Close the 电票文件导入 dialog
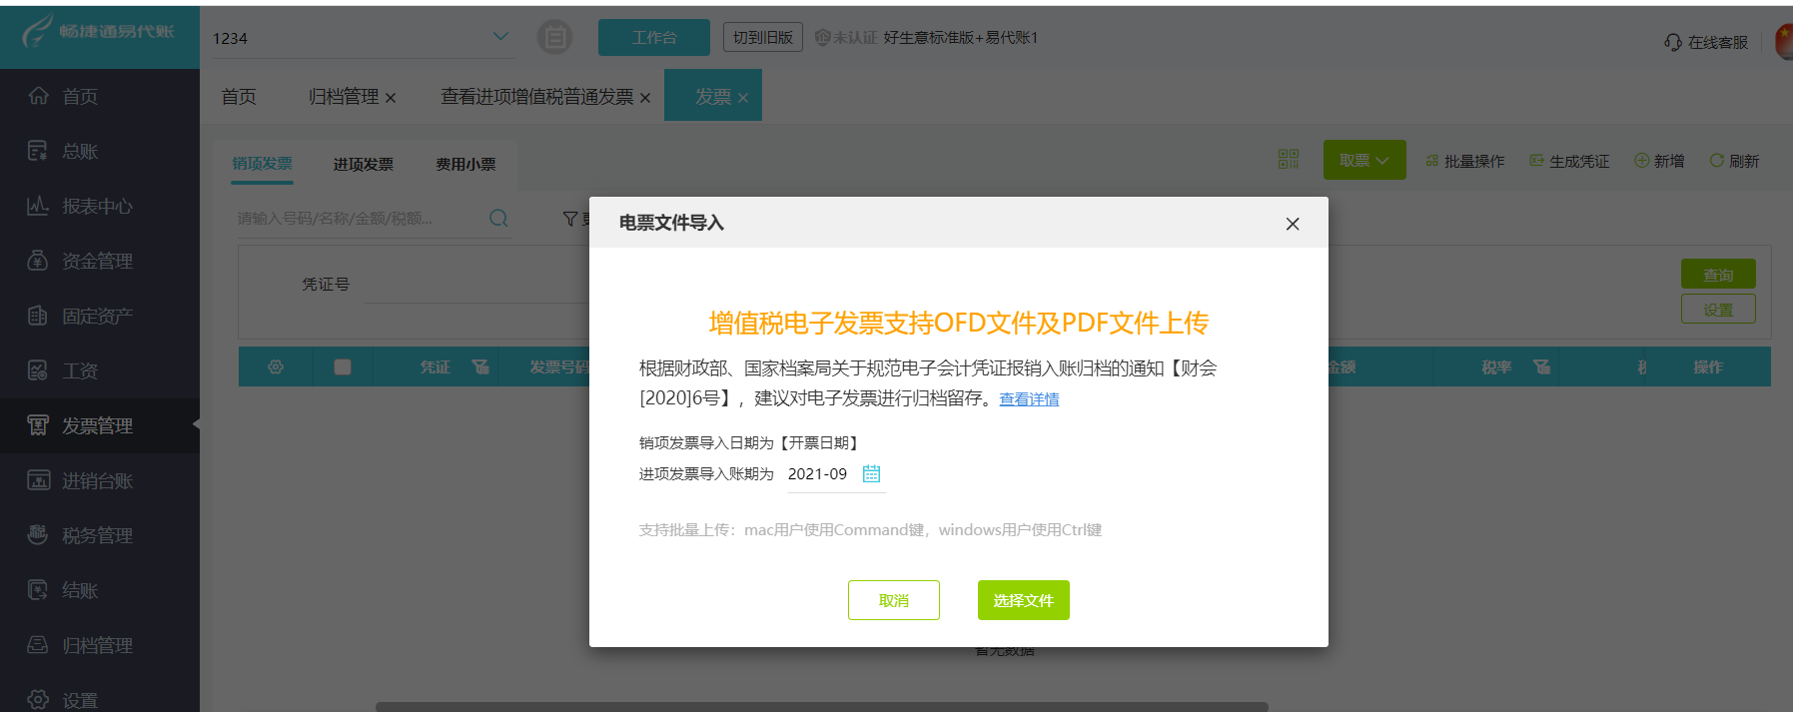This screenshot has width=1793, height=712. [x=1293, y=224]
